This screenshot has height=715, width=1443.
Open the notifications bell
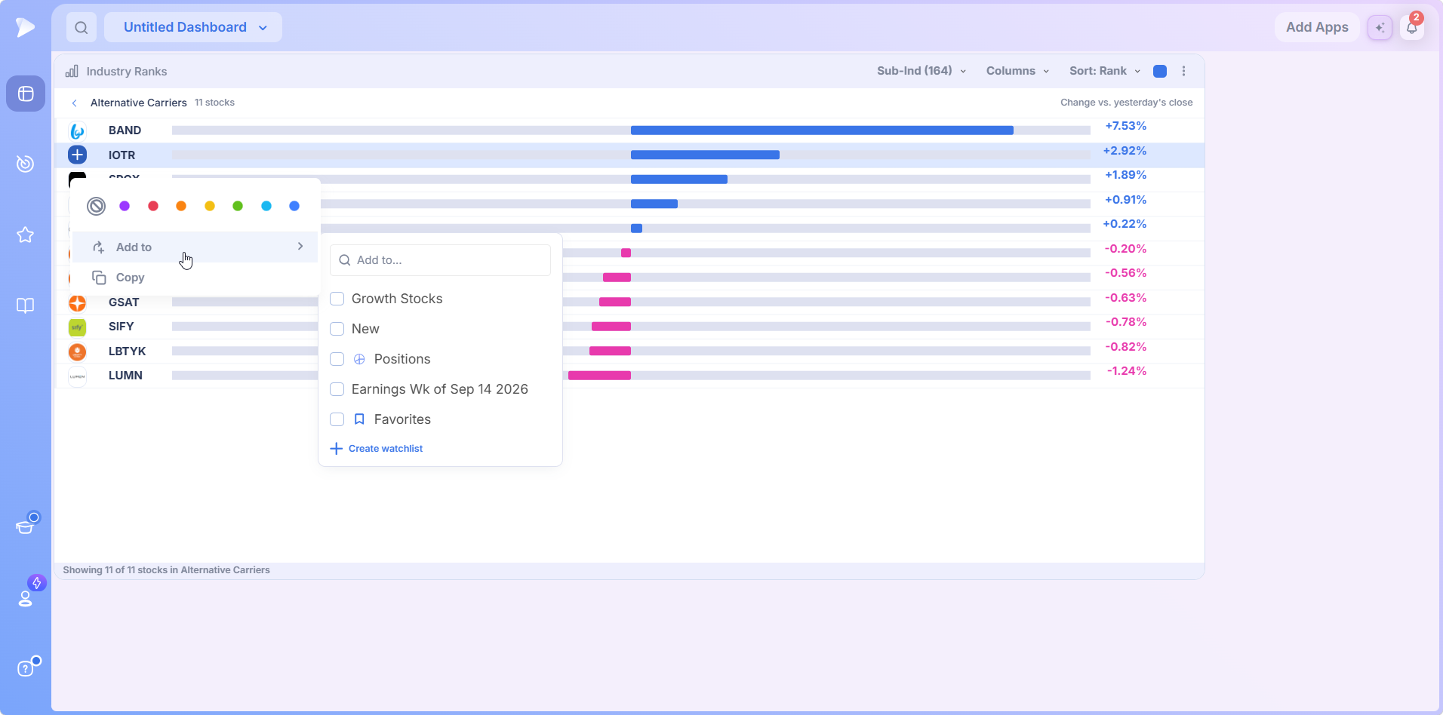tap(1412, 27)
